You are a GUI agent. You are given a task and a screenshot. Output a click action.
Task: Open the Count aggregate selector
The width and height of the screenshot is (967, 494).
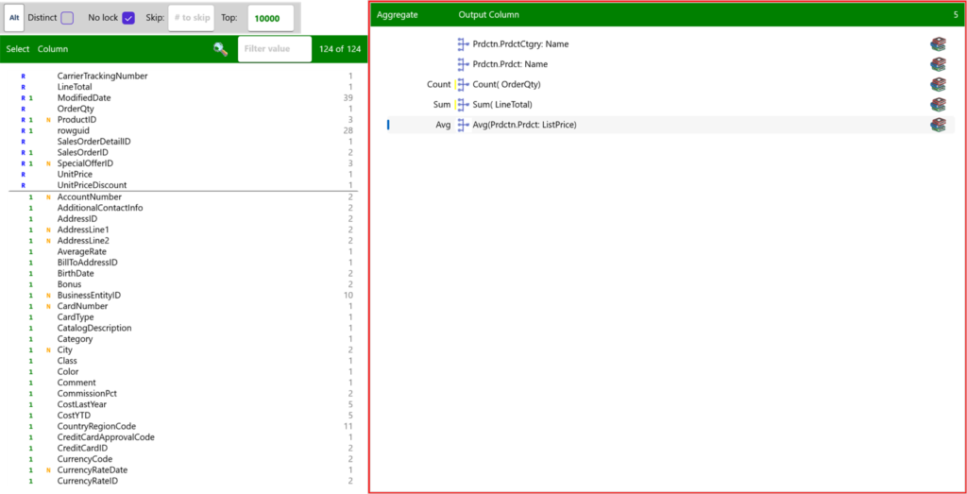tap(438, 84)
